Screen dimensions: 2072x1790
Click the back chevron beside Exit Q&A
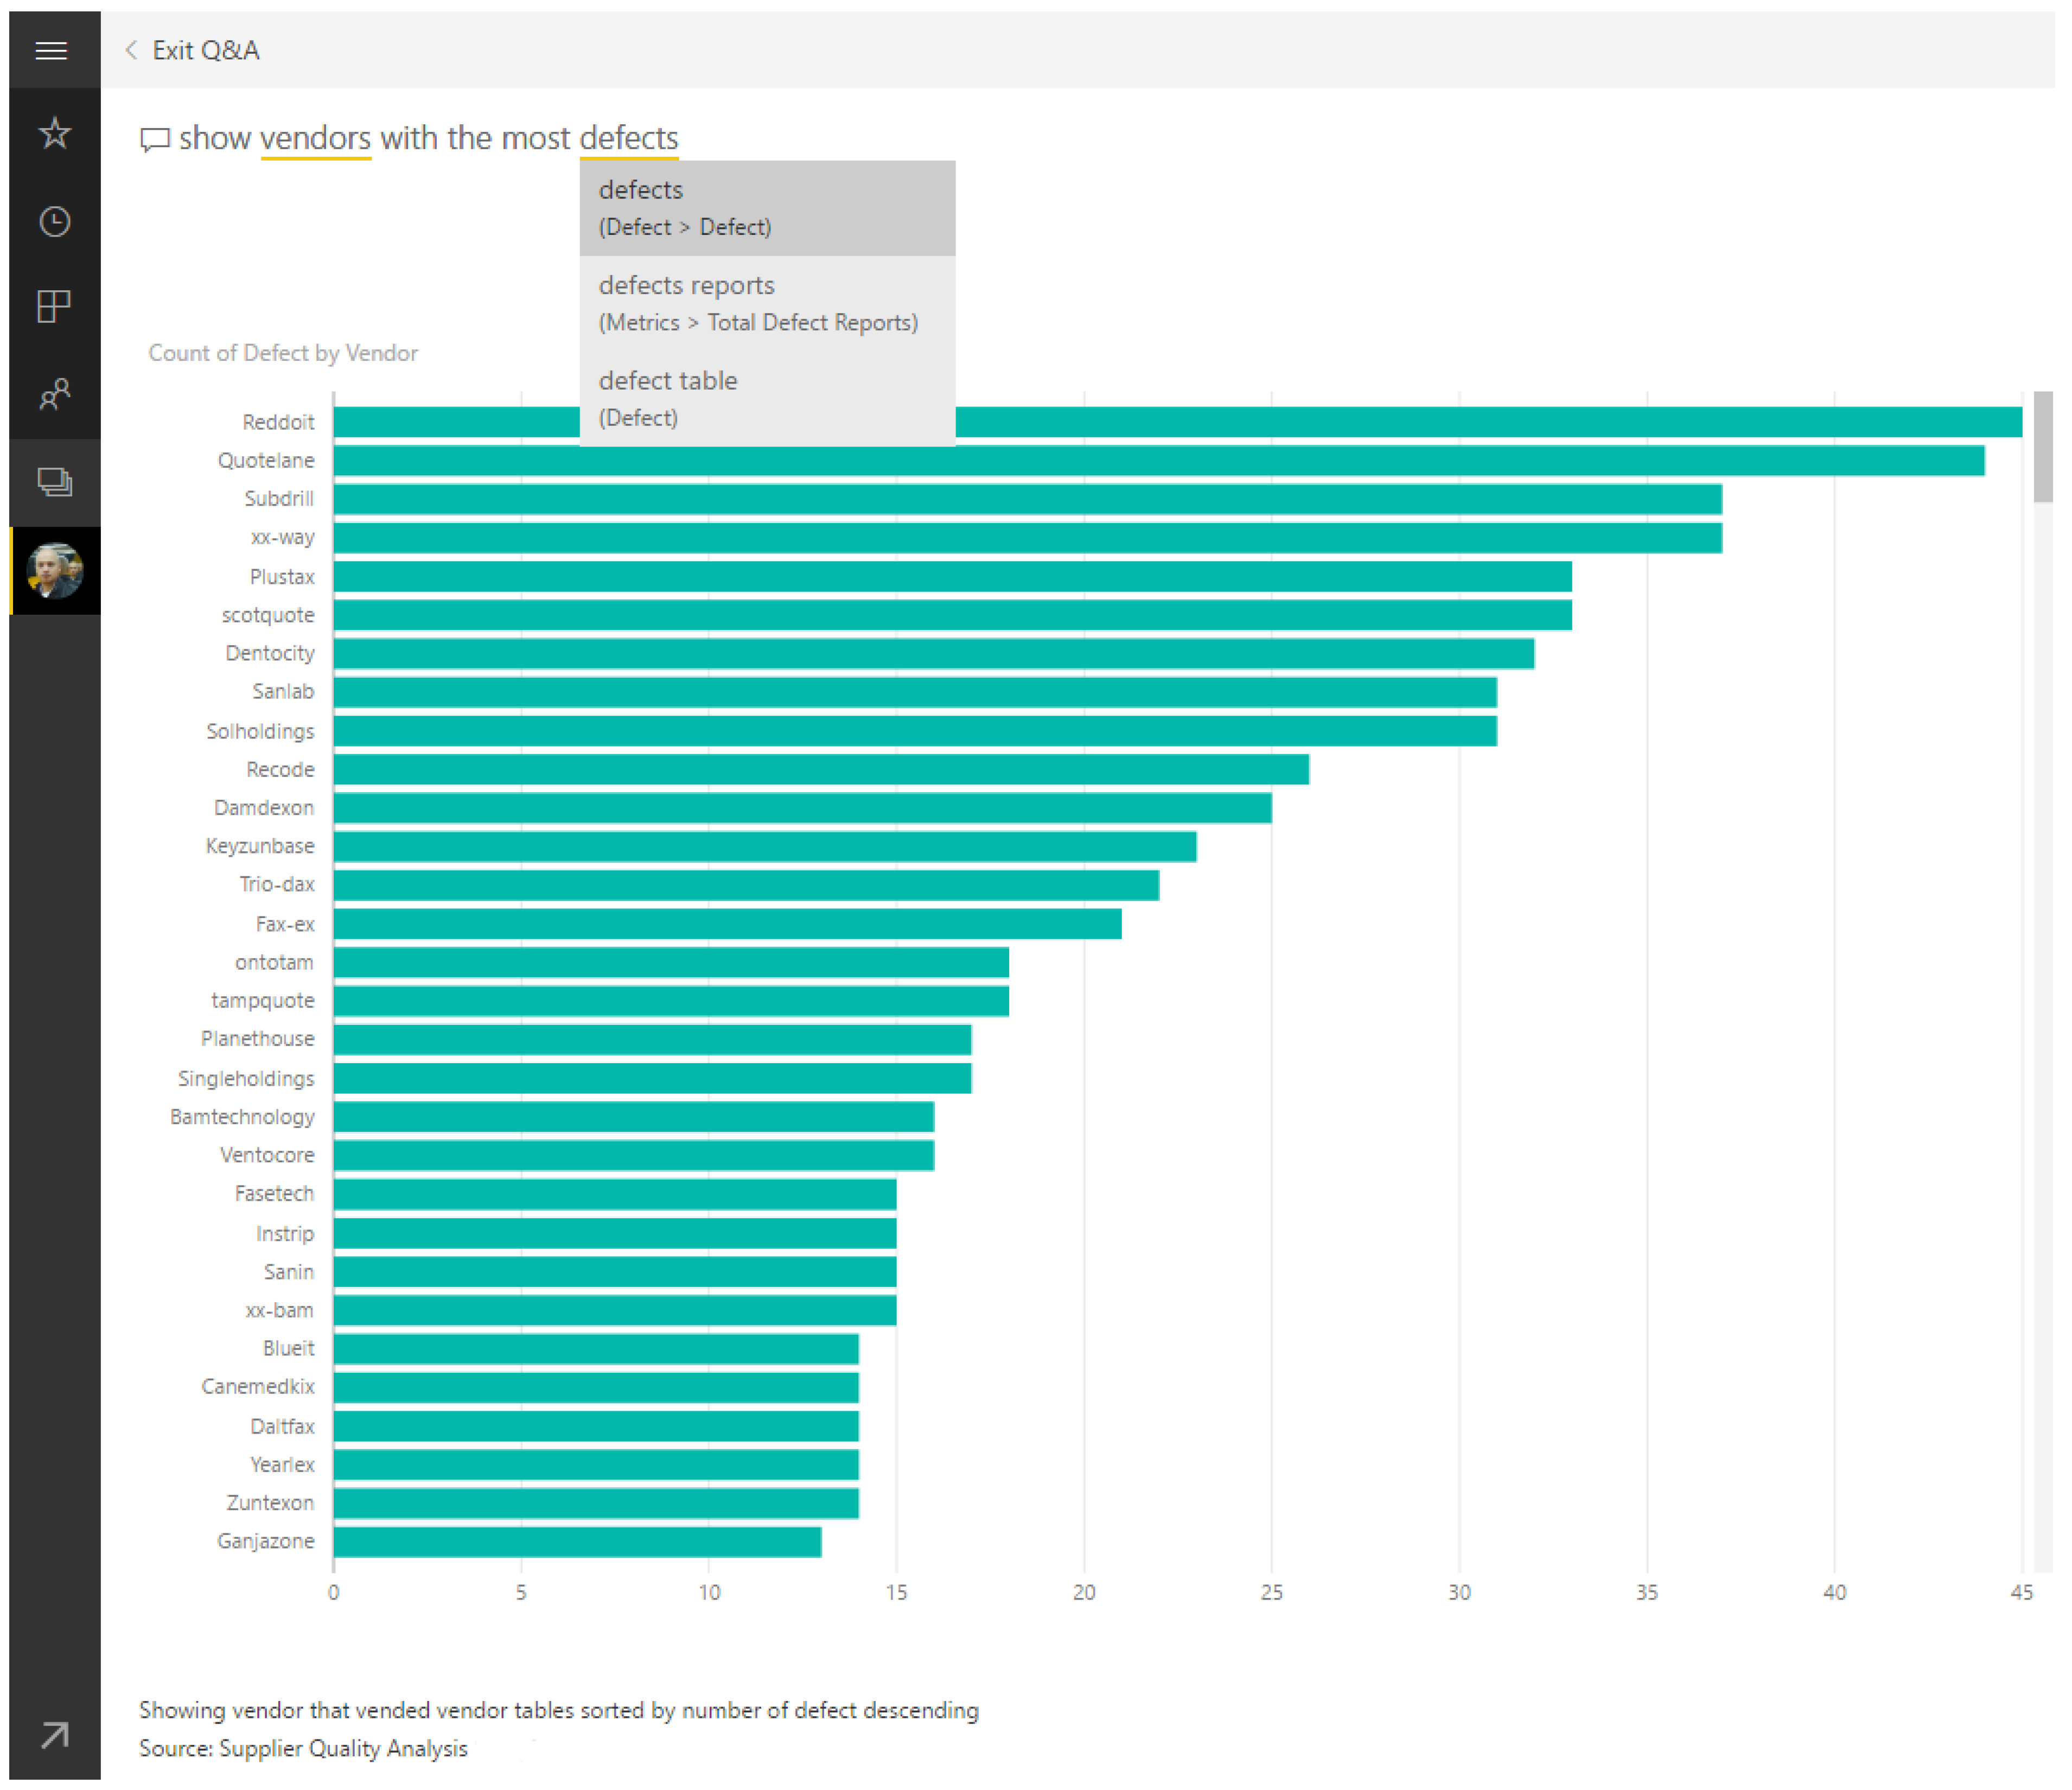click(x=131, y=50)
